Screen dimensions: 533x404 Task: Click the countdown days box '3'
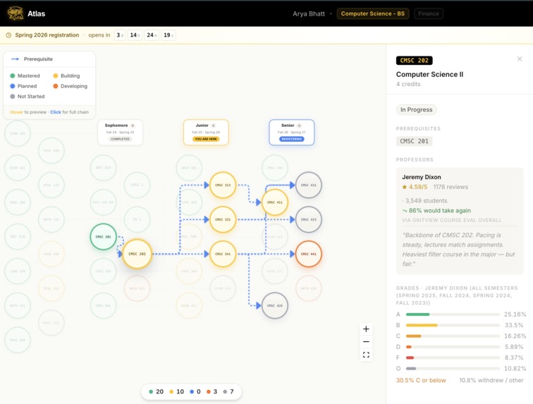pos(120,35)
